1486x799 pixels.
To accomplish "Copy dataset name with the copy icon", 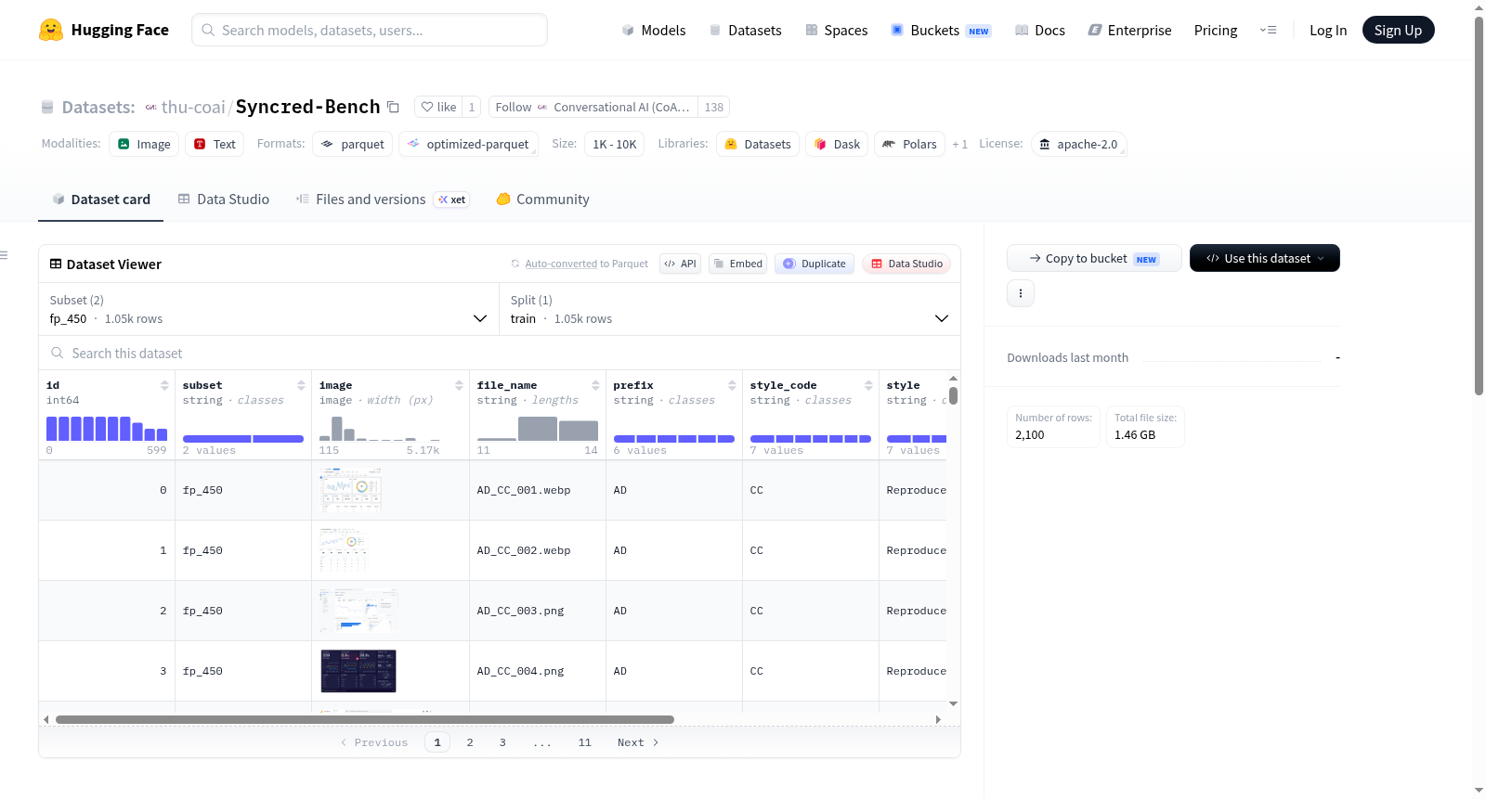I will (x=393, y=107).
